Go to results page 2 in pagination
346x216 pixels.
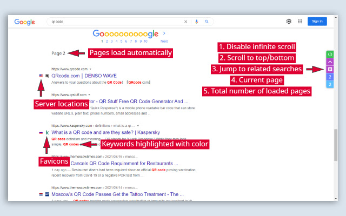[107, 41]
